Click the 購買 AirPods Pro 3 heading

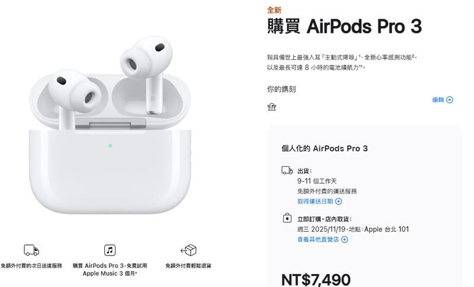[344, 26]
